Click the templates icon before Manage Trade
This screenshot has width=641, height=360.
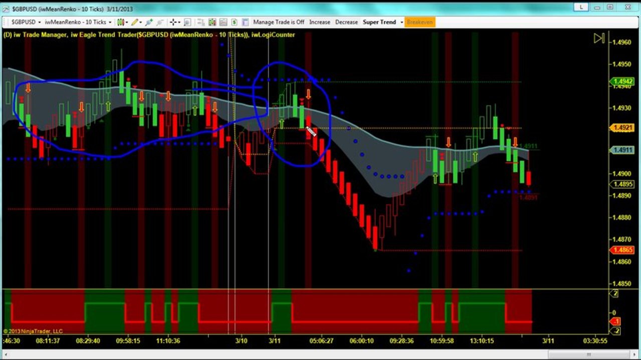(x=245, y=22)
